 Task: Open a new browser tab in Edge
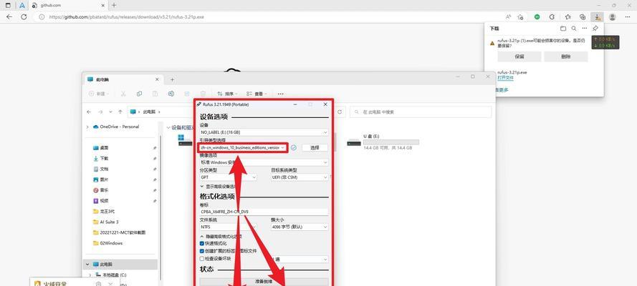pyautogui.click(x=114, y=5)
